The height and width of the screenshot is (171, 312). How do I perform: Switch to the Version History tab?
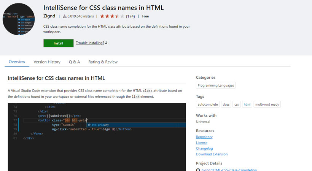(x=47, y=62)
